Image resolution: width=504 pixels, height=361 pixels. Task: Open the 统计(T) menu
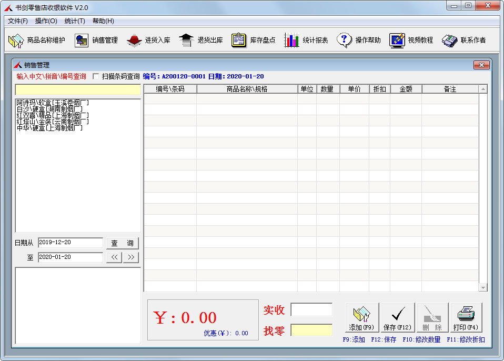pyautogui.click(x=75, y=21)
